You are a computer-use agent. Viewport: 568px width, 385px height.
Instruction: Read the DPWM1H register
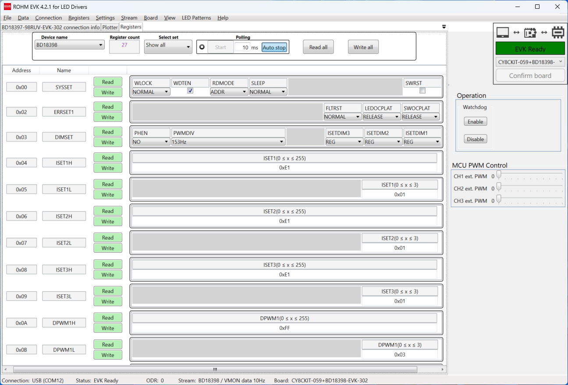tap(108, 318)
